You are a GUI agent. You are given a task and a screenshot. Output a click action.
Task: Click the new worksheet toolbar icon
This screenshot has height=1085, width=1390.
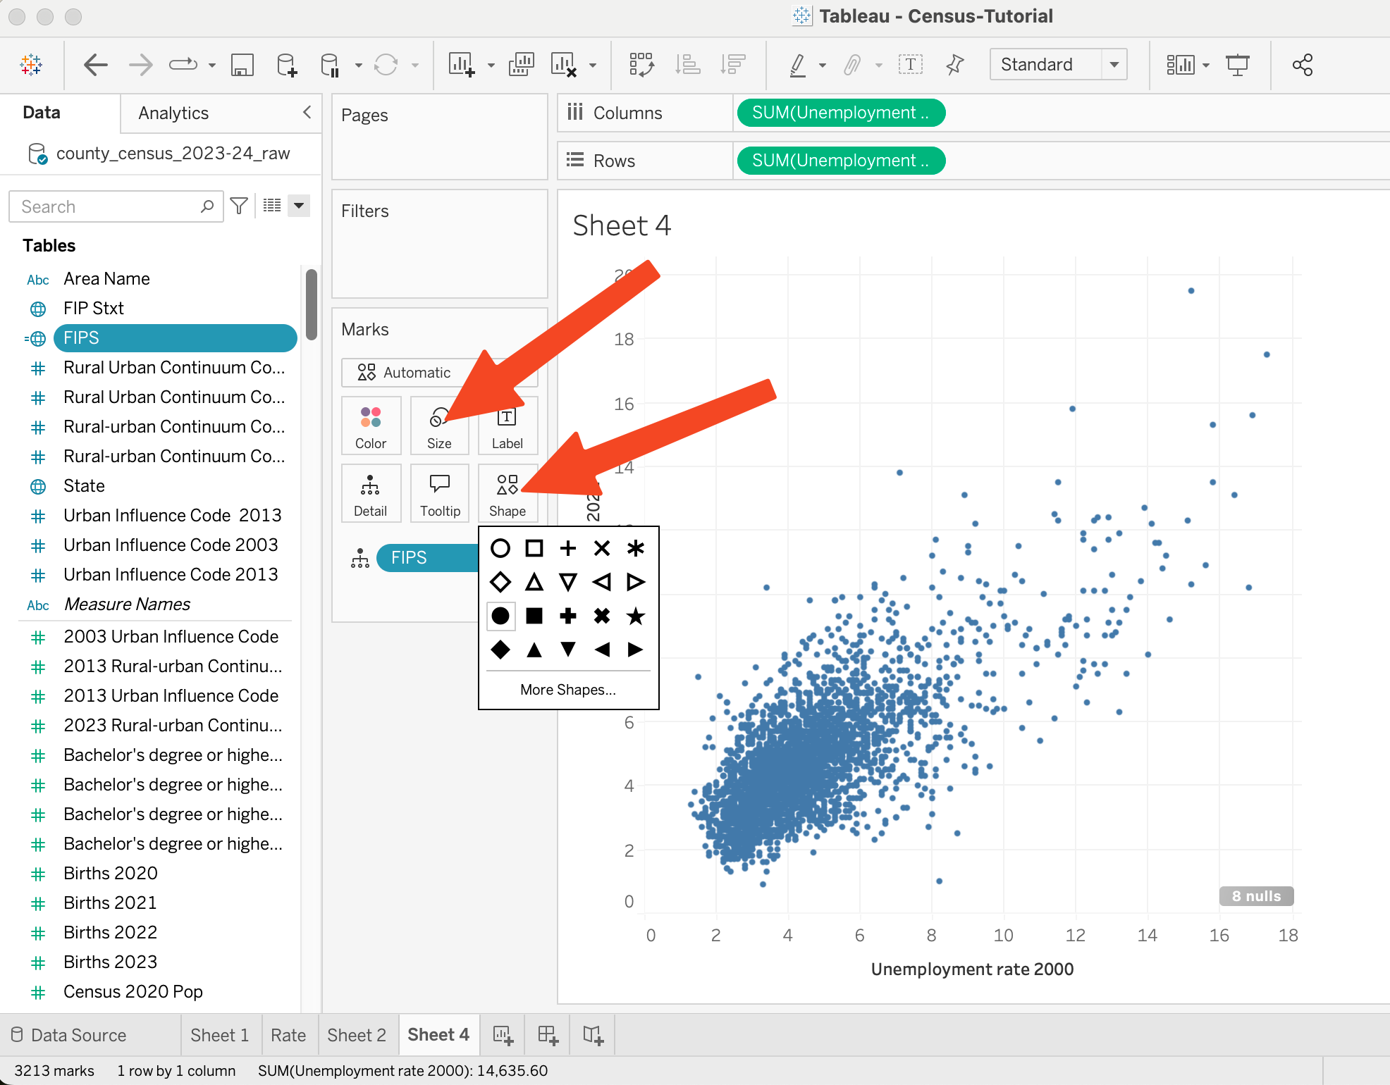tap(462, 65)
